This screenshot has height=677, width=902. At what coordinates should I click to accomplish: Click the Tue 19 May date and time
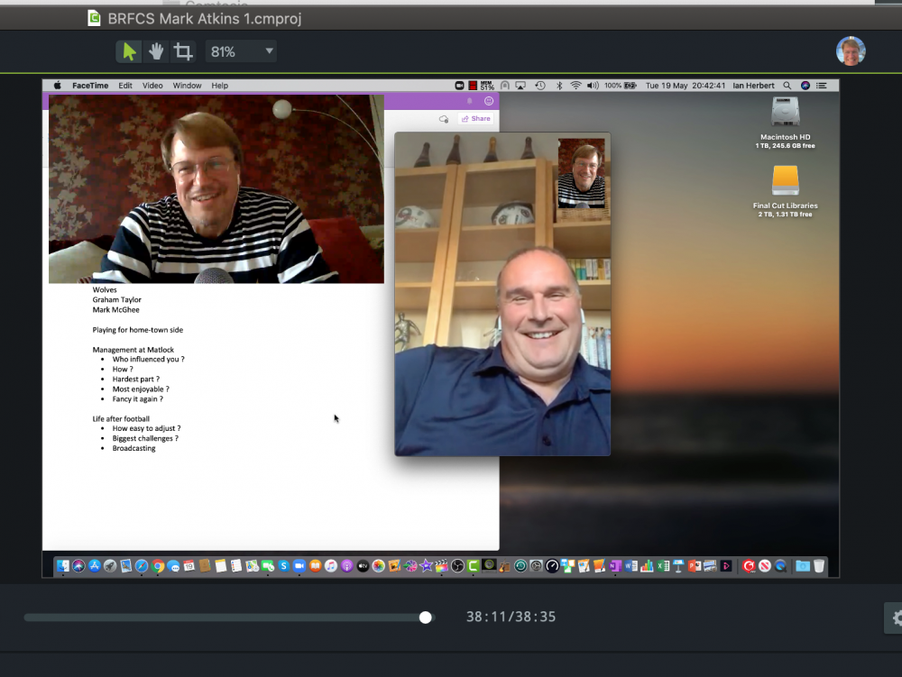(686, 86)
